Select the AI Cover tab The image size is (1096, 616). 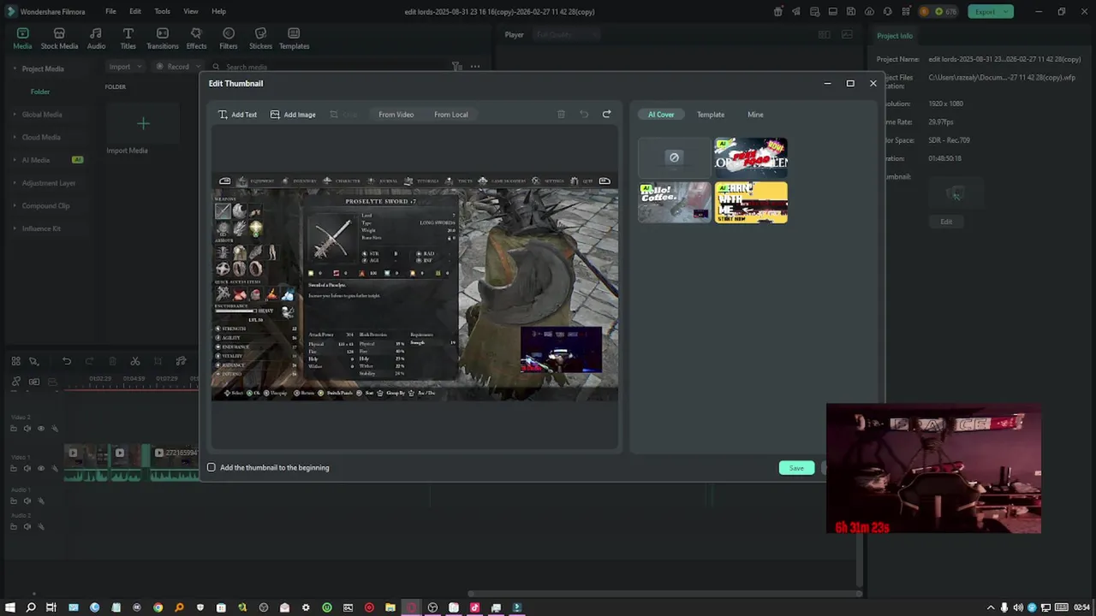pyautogui.click(x=660, y=115)
